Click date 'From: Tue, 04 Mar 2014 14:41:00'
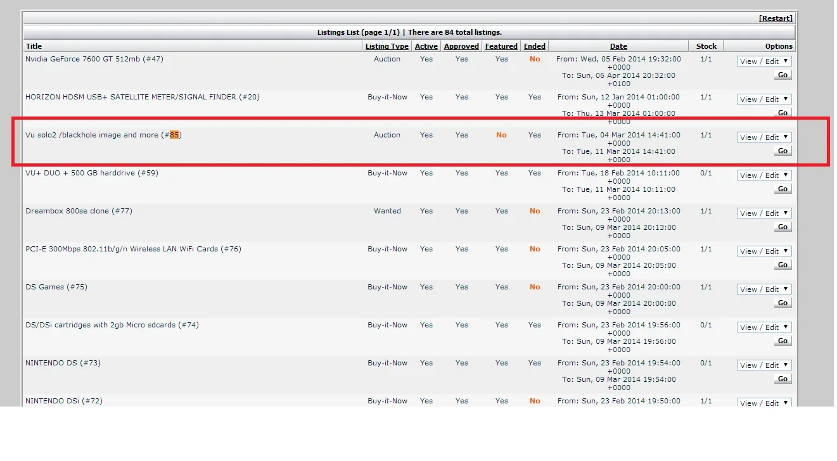The height and width of the screenshot is (461, 837). click(x=618, y=135)
